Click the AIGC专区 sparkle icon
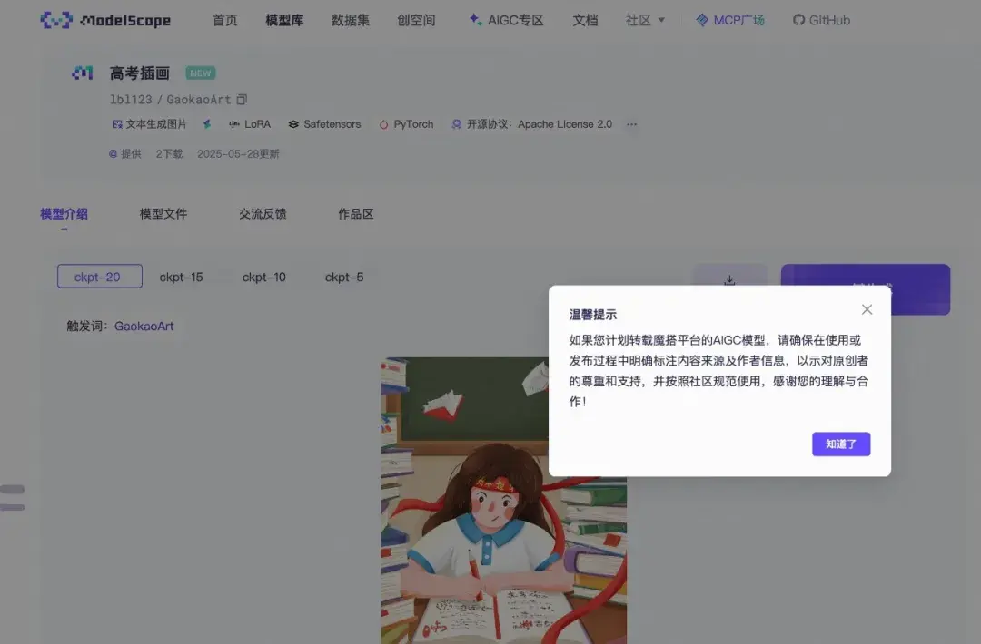The height and width of the screenshot is (644, 981). (472, 19)
